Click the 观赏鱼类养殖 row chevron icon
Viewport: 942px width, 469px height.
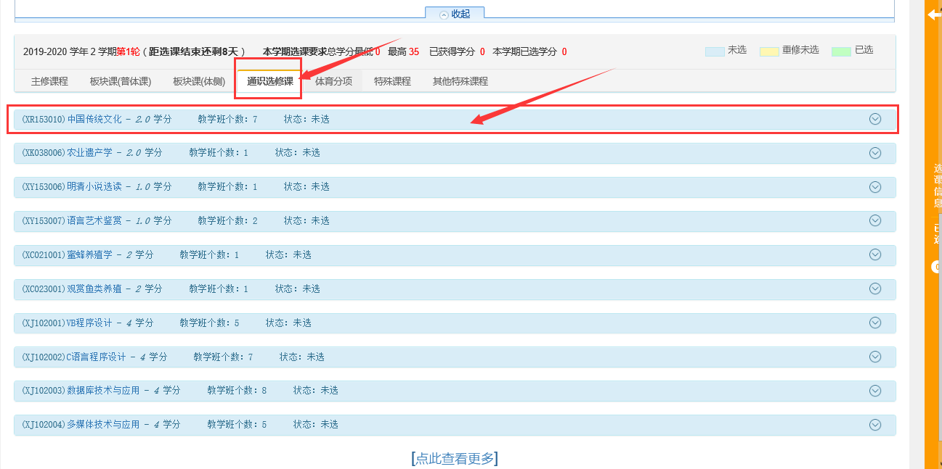coord(874,289)
